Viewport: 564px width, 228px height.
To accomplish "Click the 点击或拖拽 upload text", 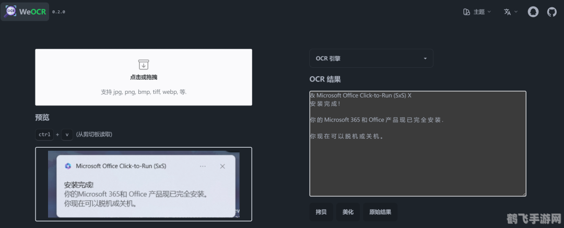I will point(144,77).
